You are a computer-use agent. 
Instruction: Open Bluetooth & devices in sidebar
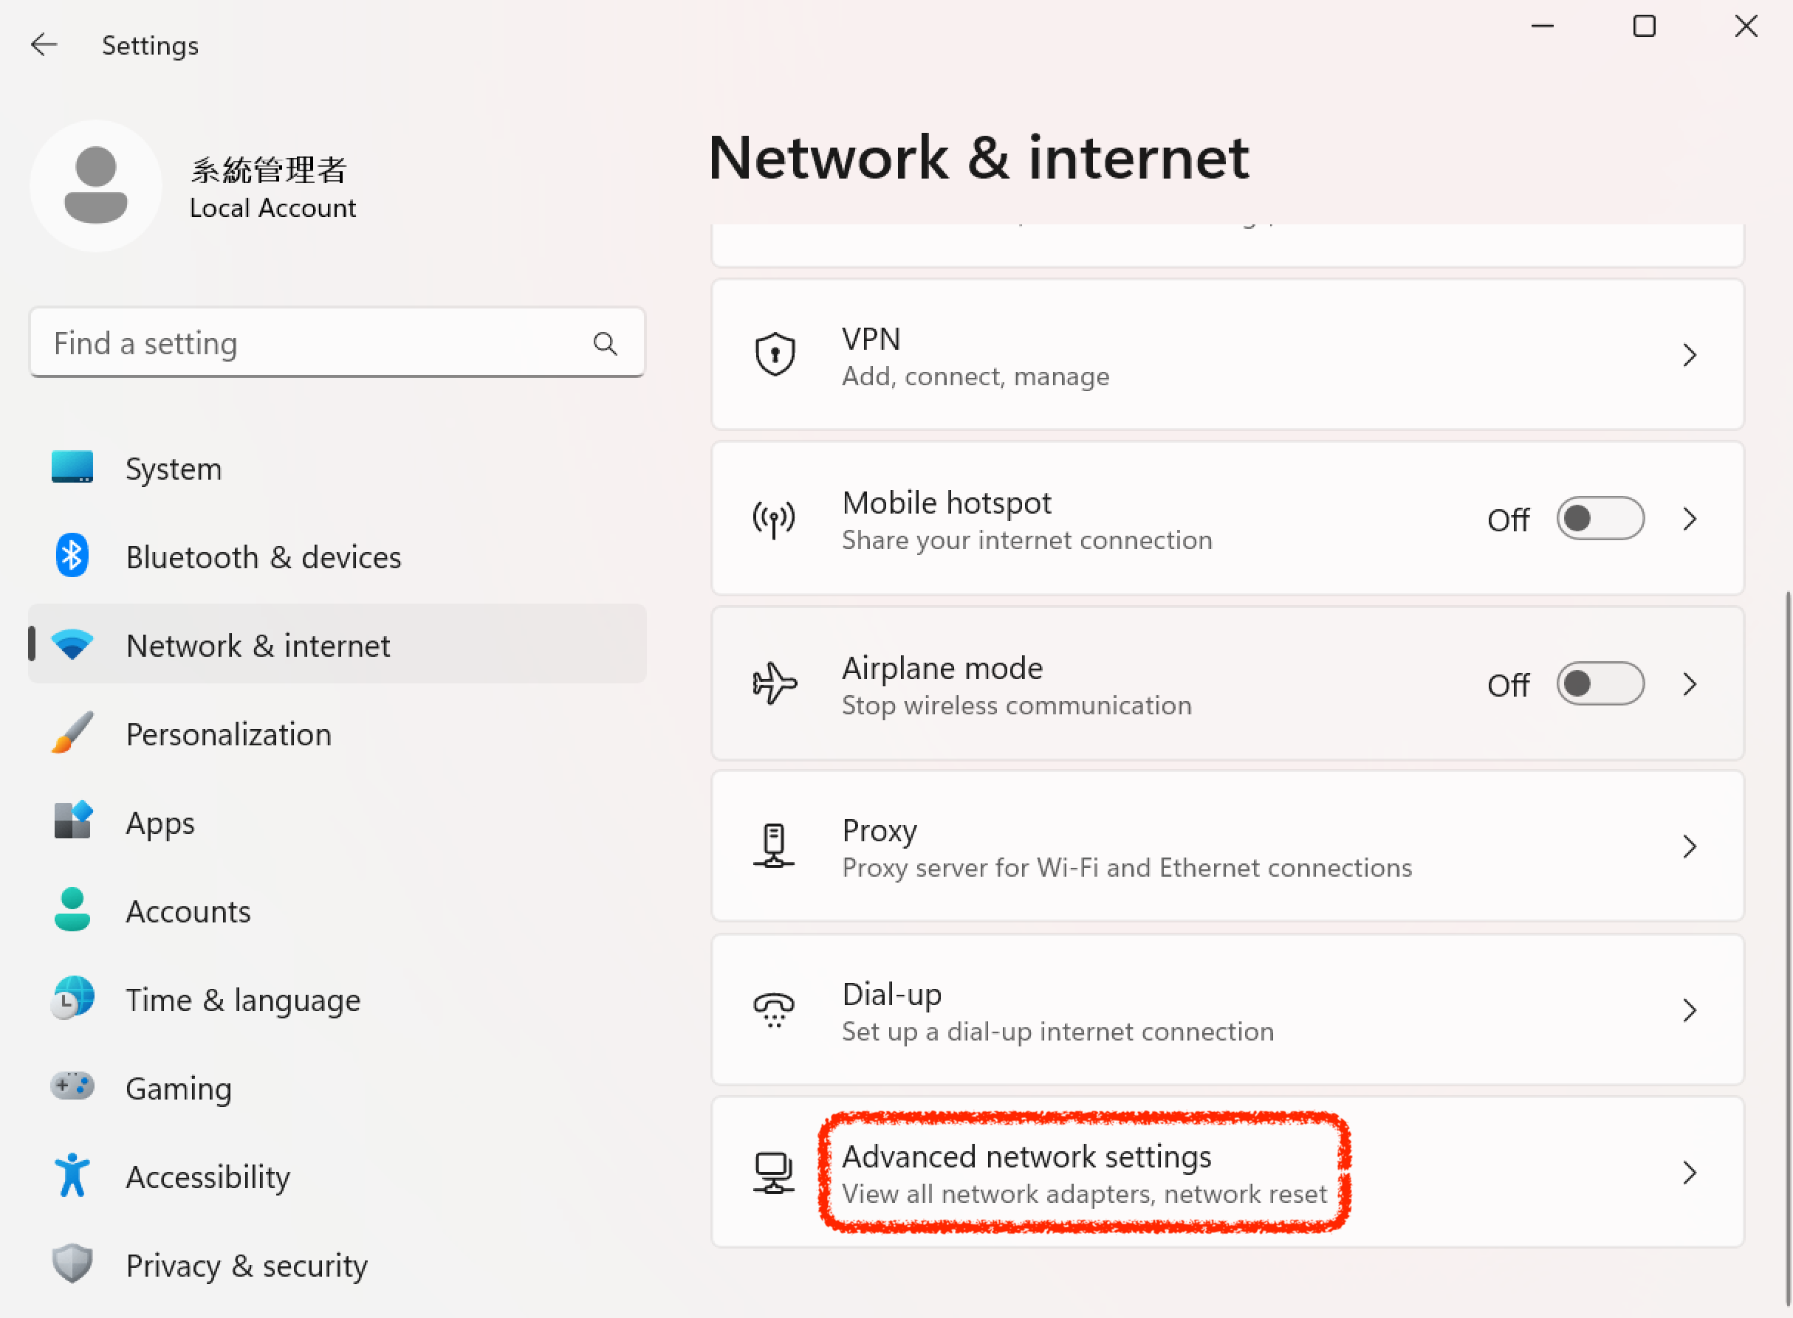(263, 557)
